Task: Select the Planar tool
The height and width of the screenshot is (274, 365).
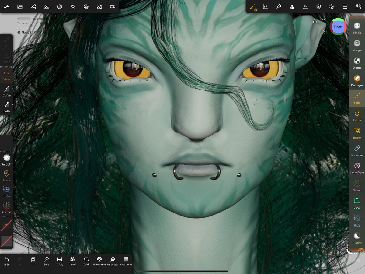Action: tap(357, 238)
